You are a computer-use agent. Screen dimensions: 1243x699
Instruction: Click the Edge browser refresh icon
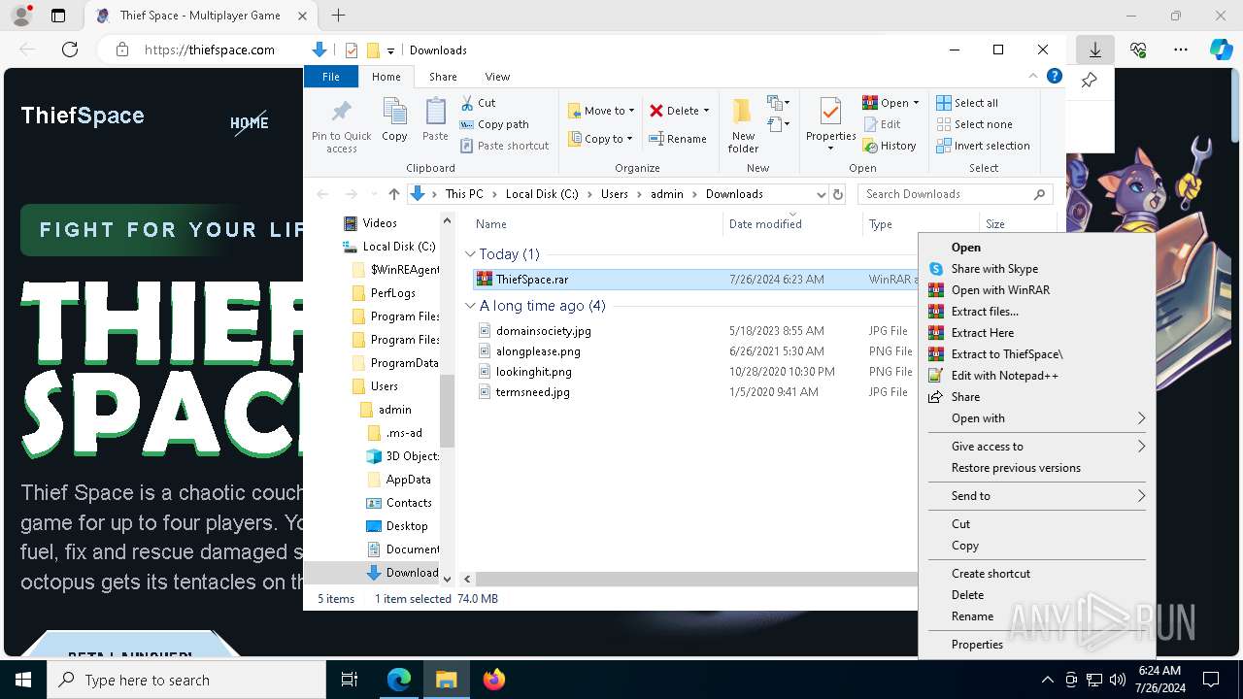[70, 50]
